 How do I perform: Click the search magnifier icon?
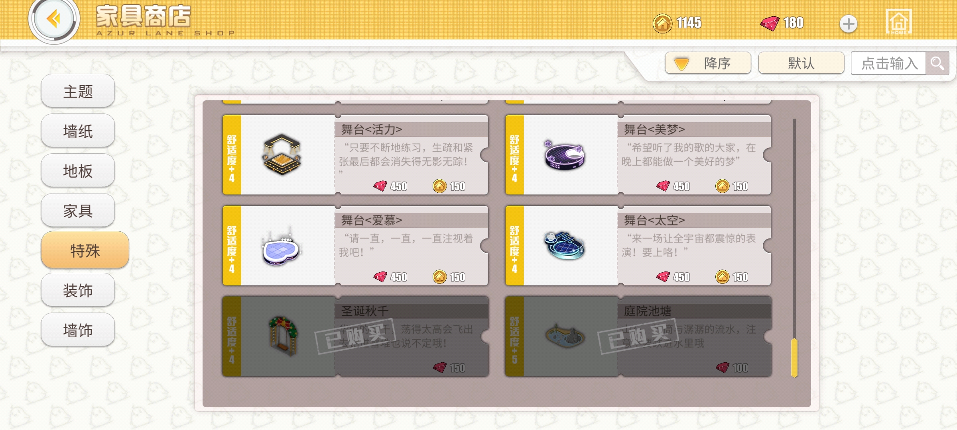937,63
